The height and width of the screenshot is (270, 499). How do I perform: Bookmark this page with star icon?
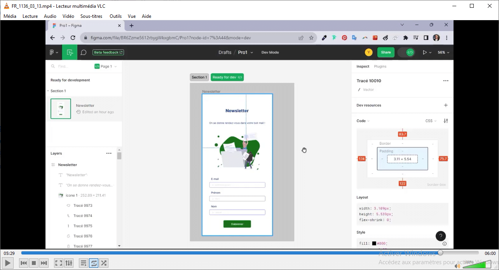point(311,38)
